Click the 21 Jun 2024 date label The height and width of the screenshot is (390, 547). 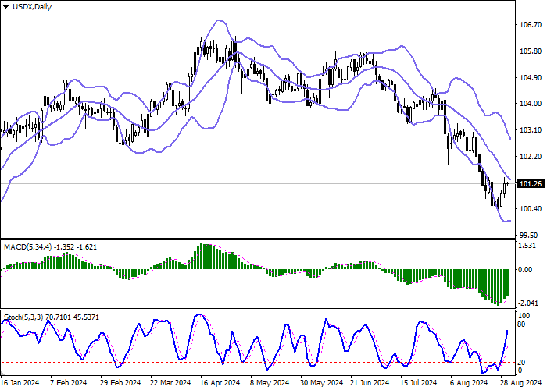[x=370, y=383]
